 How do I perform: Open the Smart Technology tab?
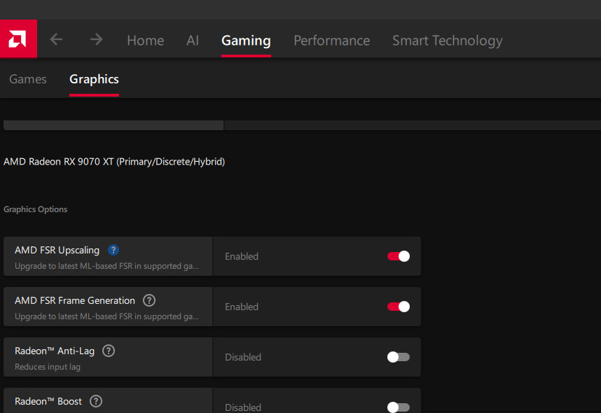click(x=447, y=41)
